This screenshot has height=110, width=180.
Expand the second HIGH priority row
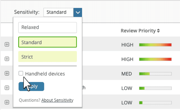coord(7,59)
